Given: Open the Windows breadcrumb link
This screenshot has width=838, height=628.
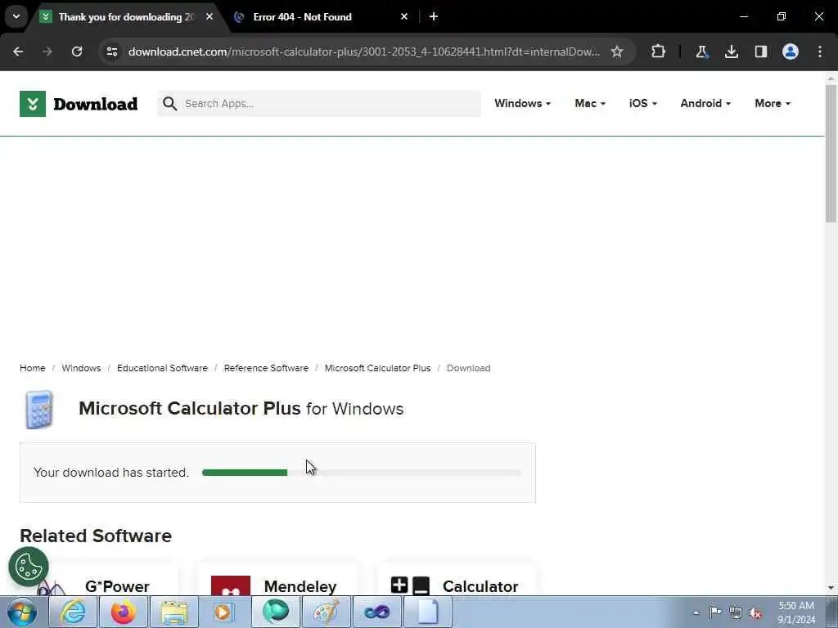Looking at the screenshot, I should (x=81, y=368).
